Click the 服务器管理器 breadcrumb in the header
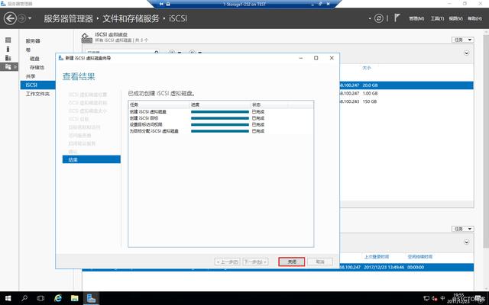 click(x=68, y=18)
